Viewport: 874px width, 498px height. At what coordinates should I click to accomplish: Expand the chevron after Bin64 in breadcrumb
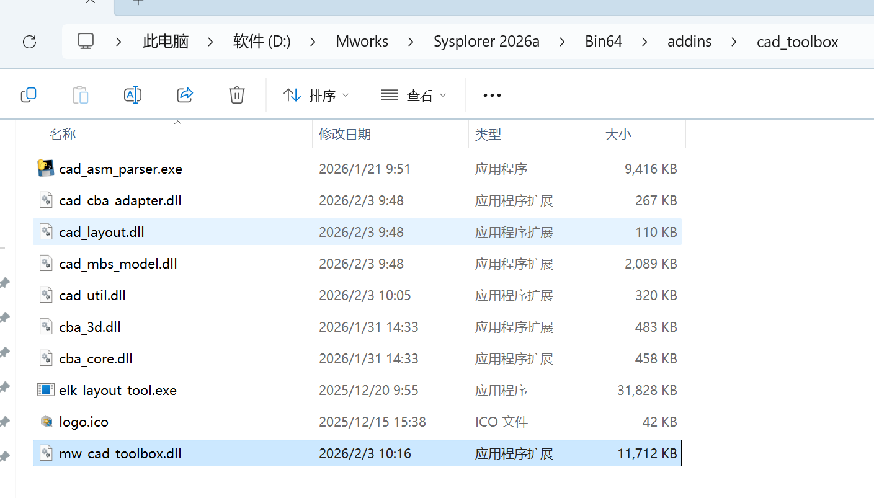tap(644, 42)
